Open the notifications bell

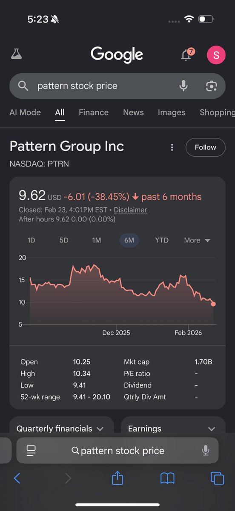(x=186, y=55)
